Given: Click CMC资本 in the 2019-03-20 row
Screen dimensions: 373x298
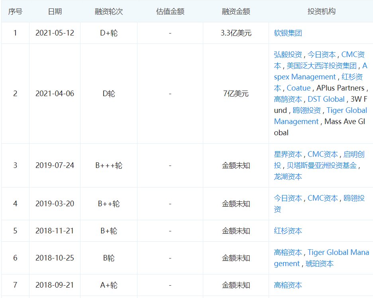Looking at the screenshot, I should pyautogui.click(x=323, y=198).
